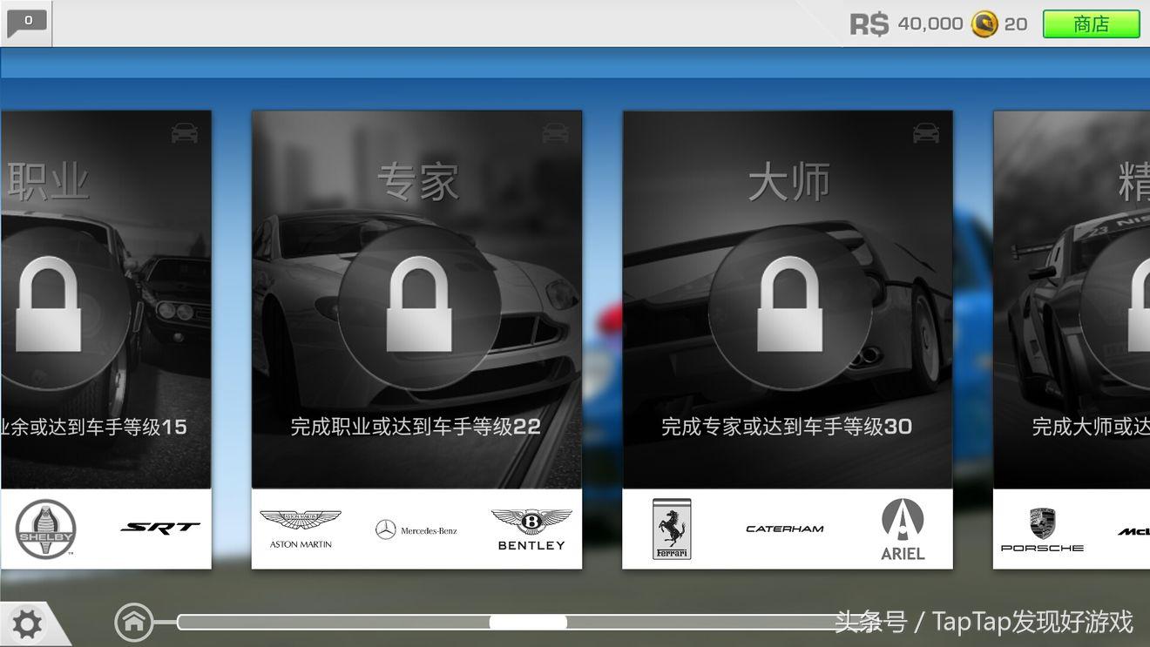
Task: Click the Ariel manufacturer logo
Action: pos(903,528)
